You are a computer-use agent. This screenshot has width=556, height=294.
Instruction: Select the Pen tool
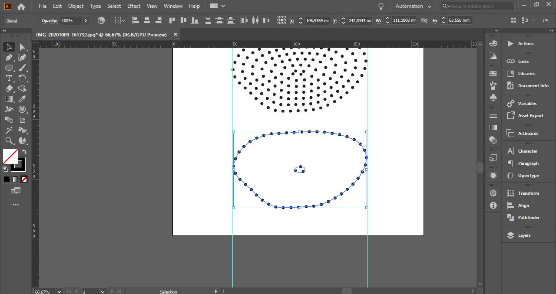9,57
